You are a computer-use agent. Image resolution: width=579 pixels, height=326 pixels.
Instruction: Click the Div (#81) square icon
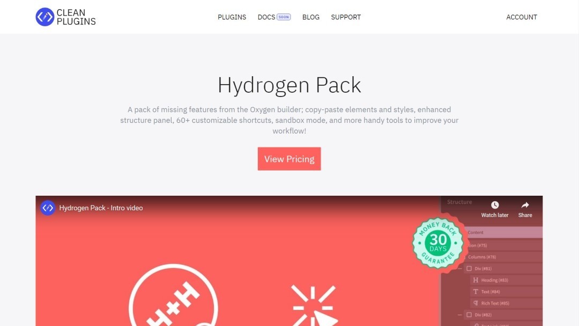pyautogui.click(x=469, y=269)
